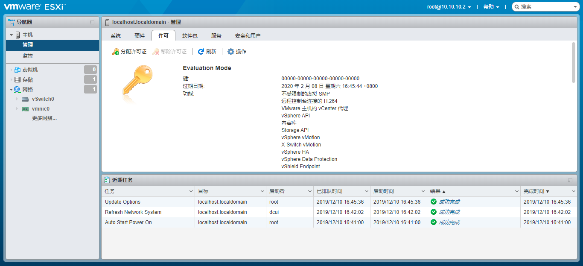The height and width of the screenshot is (266, 583).
Task: Click the vmnic0 network card icon
Action: point(26,109)
